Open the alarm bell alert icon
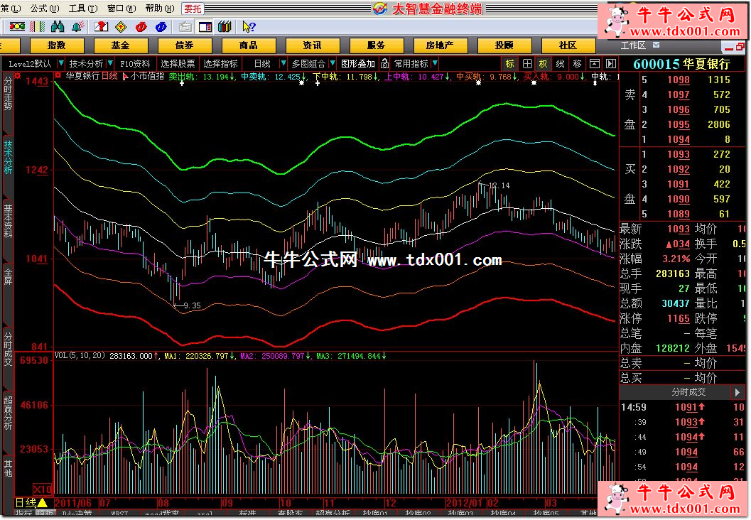This screenshot has height=520, width=751. (x=77, y=27)
